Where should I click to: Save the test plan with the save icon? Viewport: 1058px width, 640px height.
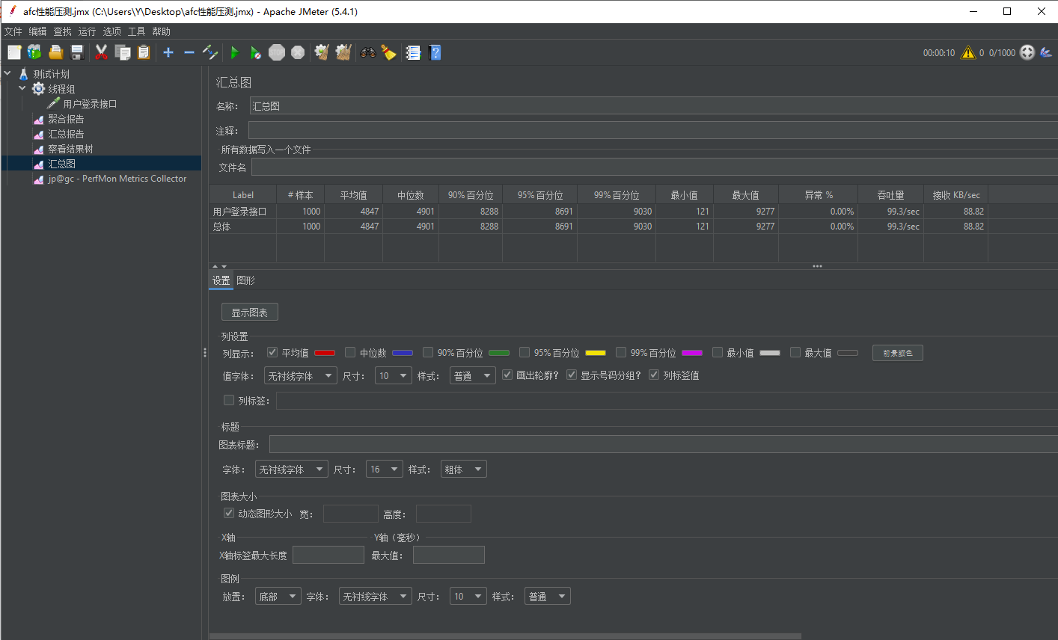click(x=77, y=52)
